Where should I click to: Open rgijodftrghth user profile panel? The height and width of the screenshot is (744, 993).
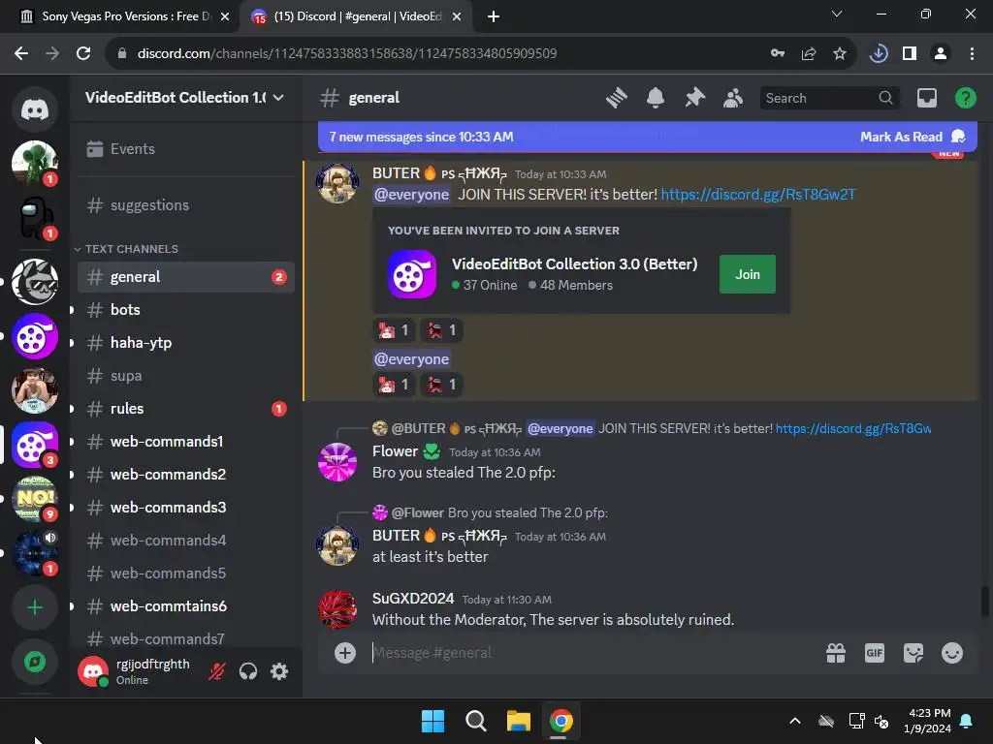[136, 671]
